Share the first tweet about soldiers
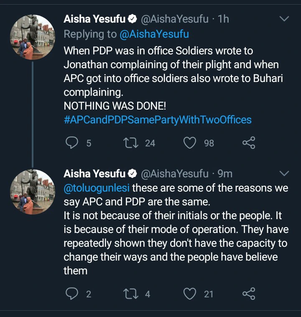301x317 pixels. [x=249, y=143]
